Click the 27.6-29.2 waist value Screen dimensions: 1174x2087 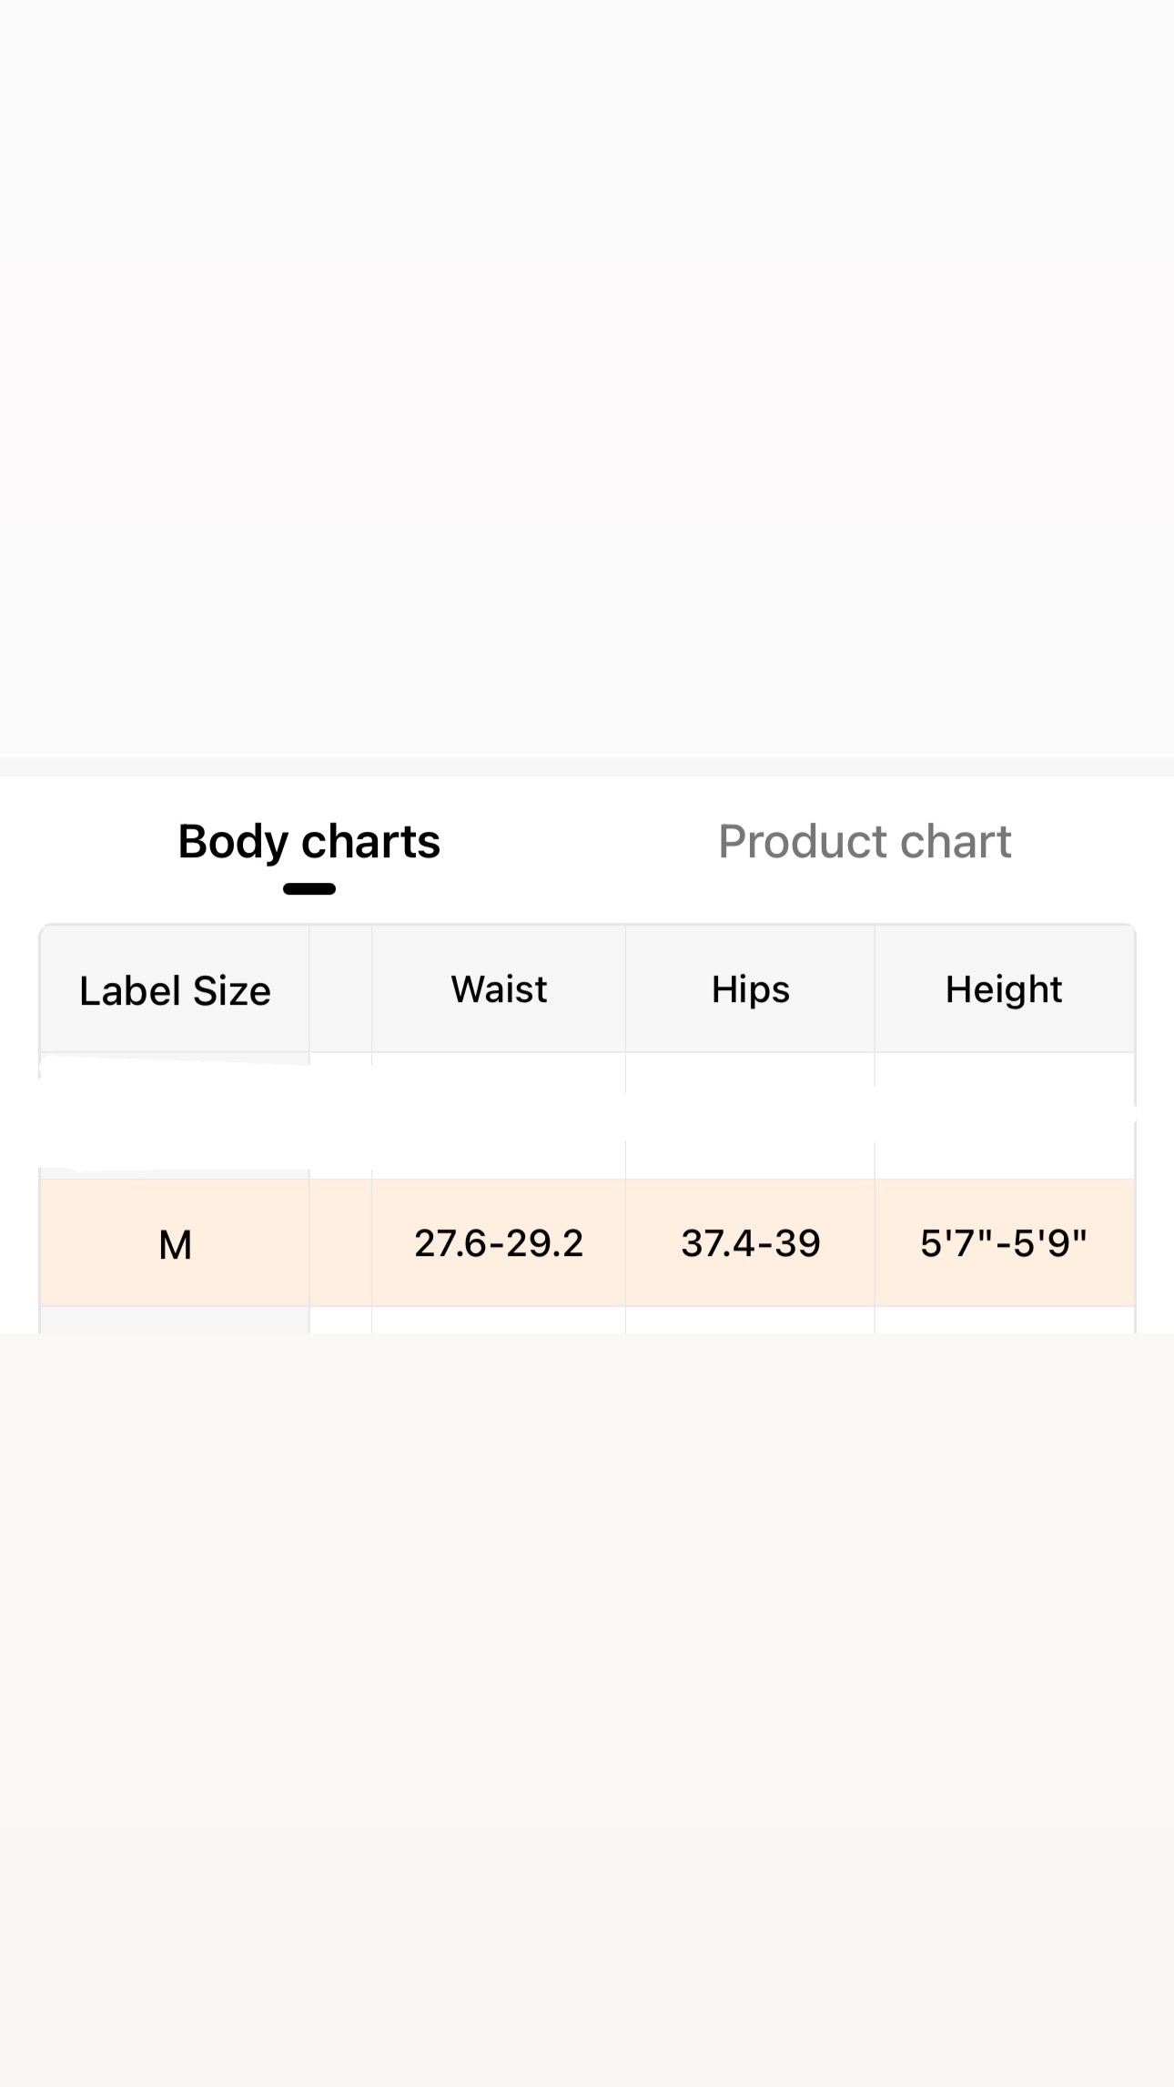pos(499,1243)
